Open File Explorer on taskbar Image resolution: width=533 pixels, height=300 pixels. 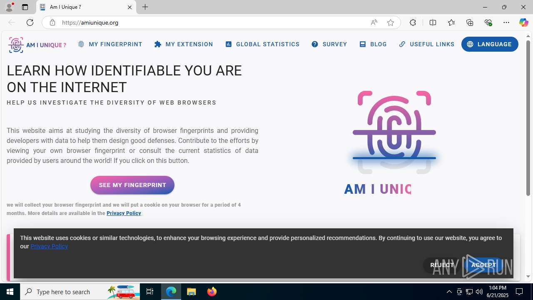192,292
